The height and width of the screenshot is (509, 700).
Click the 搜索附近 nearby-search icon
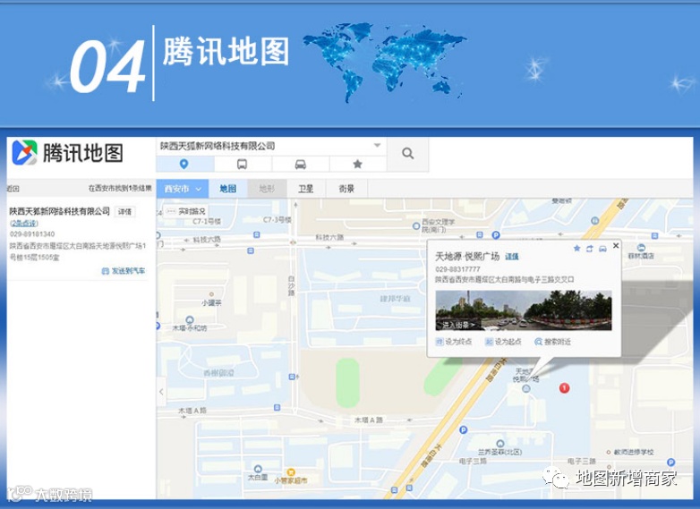tap(538, 342)
